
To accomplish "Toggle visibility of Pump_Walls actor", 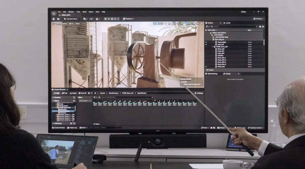I will coord(206,42).
